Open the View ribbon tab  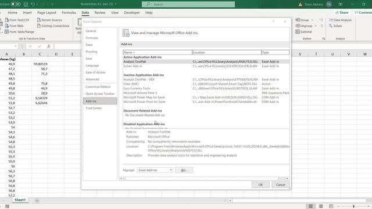click(115, 13)
